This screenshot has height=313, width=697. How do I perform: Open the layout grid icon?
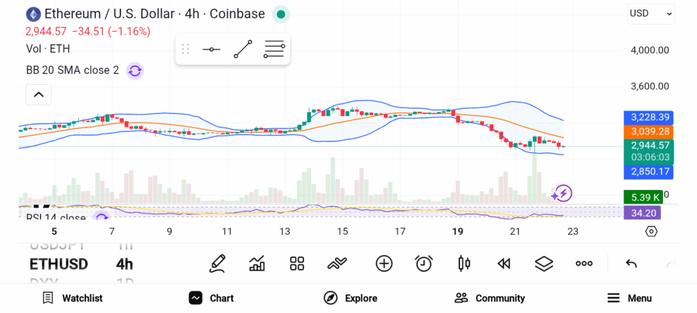pos(297,263)
